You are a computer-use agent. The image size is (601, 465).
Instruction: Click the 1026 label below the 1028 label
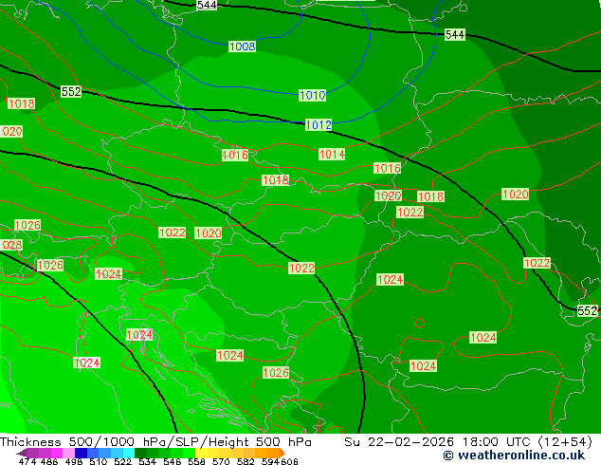pos(50,265)
